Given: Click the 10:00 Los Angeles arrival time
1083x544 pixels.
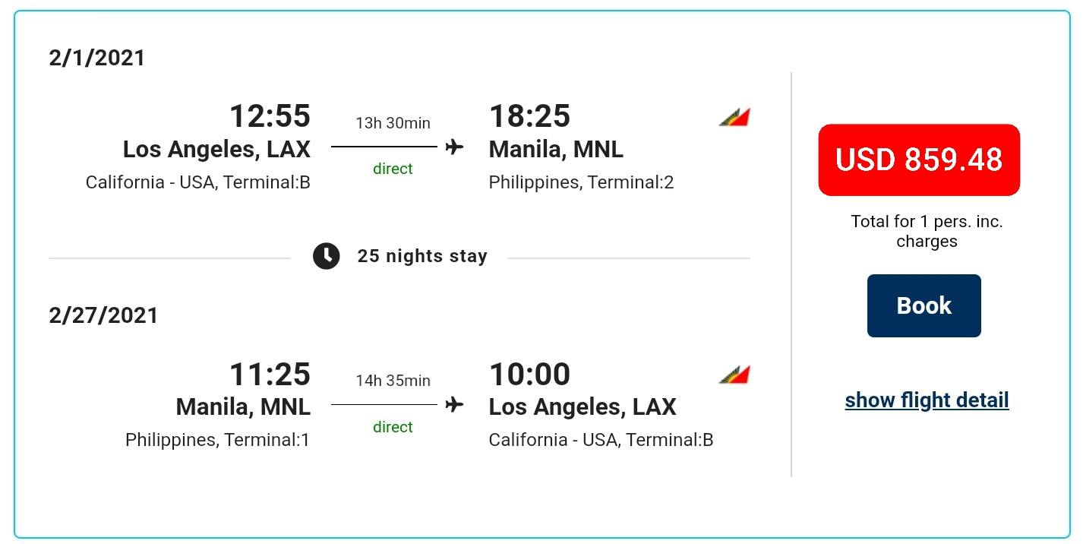Looking at the screenshot, I should coord(529,374).
